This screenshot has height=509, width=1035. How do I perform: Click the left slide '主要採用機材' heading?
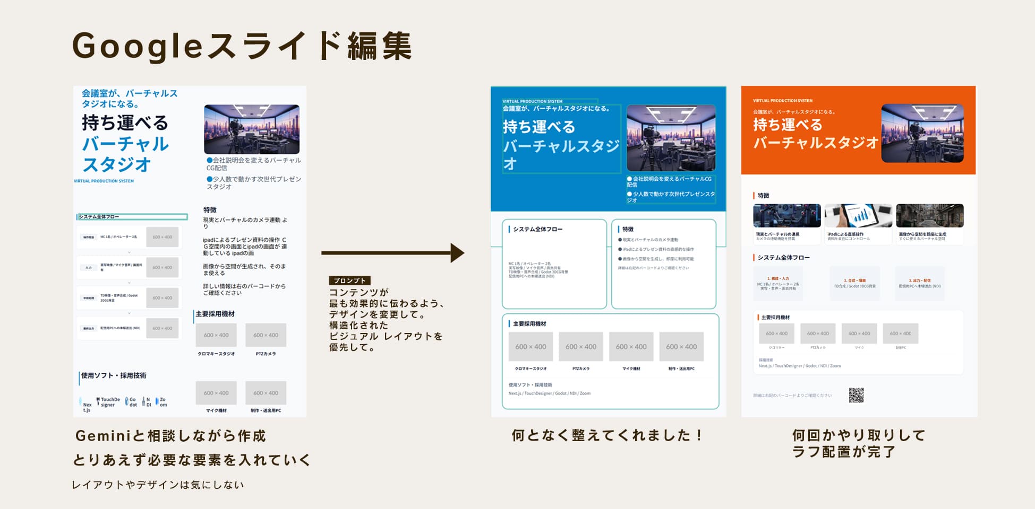click(x=215, y=314)
